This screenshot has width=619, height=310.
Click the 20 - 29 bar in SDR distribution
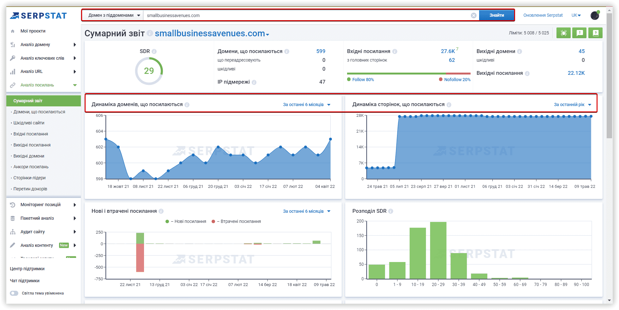pyautogui.click(x=438, y=250)
